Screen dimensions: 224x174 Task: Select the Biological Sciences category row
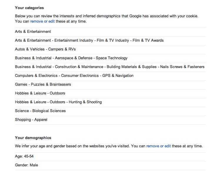(x=111, y=112)
